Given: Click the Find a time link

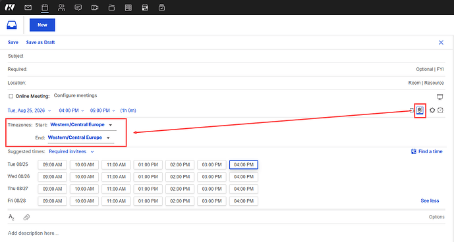Looking at the screenshot, I should (x=427, y=151).
